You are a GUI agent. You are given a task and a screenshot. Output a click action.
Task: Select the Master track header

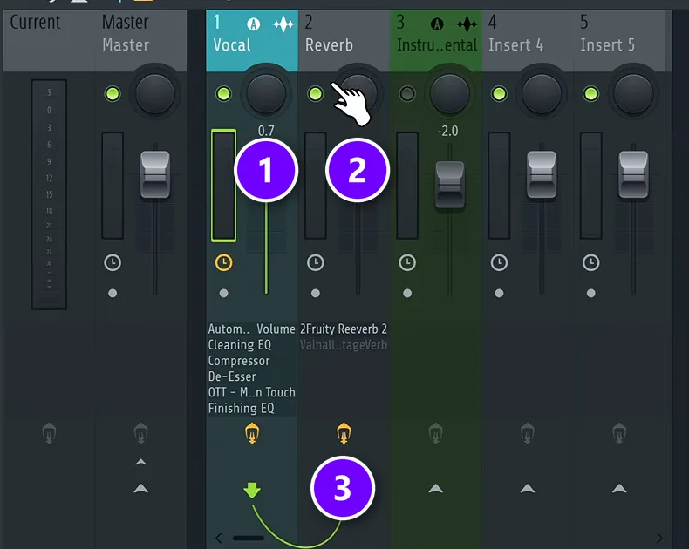pos(141,40)
